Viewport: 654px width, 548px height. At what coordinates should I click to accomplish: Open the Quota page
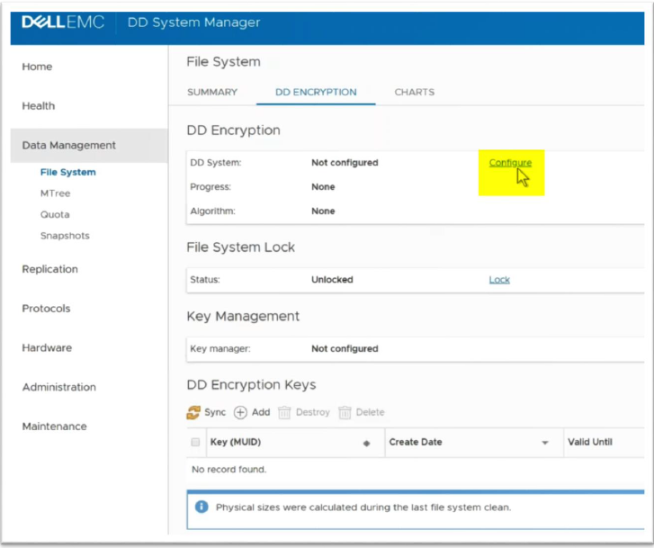click(55, 214)
